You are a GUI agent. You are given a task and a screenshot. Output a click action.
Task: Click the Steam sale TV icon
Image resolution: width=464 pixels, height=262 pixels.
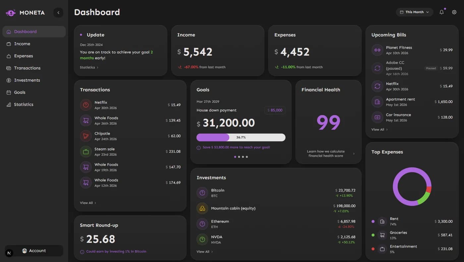pyautogui.click(x=86, y=152)
